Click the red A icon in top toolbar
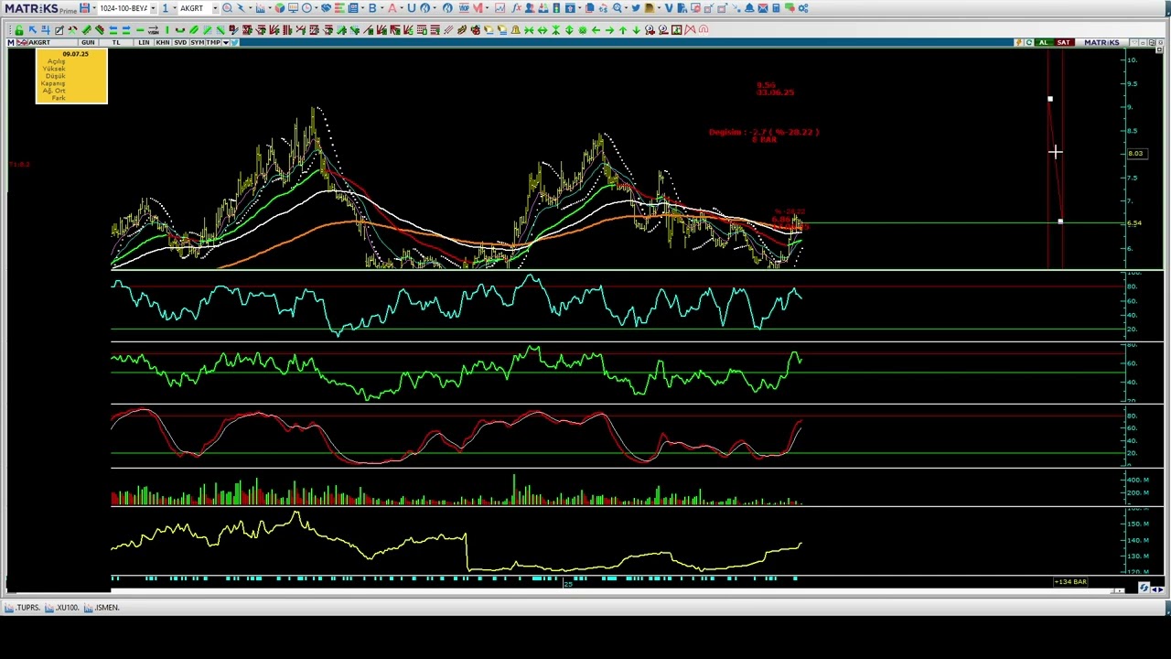The width and height of the screenshot is (1171, 659). [392, 8]
